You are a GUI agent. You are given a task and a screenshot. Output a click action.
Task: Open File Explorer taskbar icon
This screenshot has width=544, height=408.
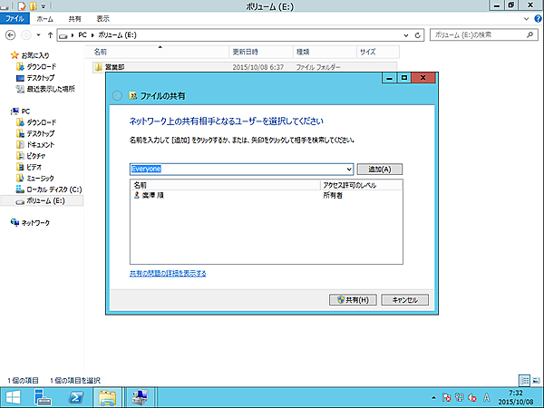(x=108, y=398)
